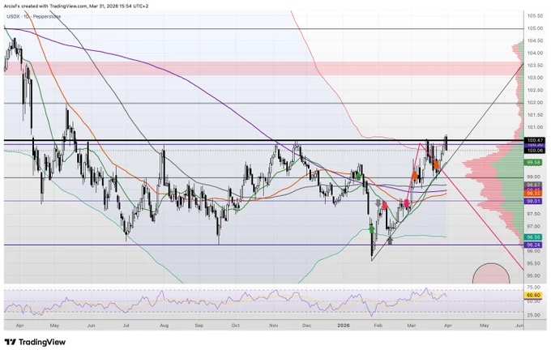Click the Oct label on time axis

click(236, 326)
